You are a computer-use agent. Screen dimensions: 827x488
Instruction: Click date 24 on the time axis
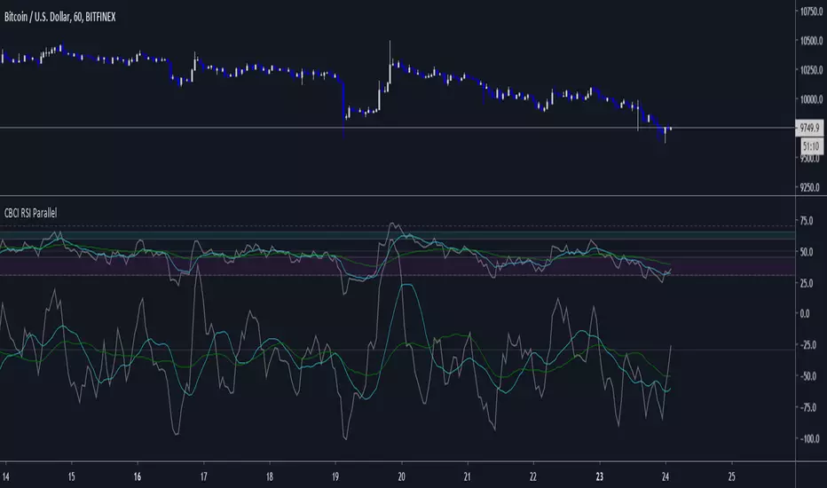666,477
